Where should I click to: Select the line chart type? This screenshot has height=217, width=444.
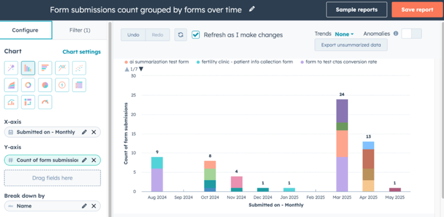pyautogui.click(x=62, y=68)
